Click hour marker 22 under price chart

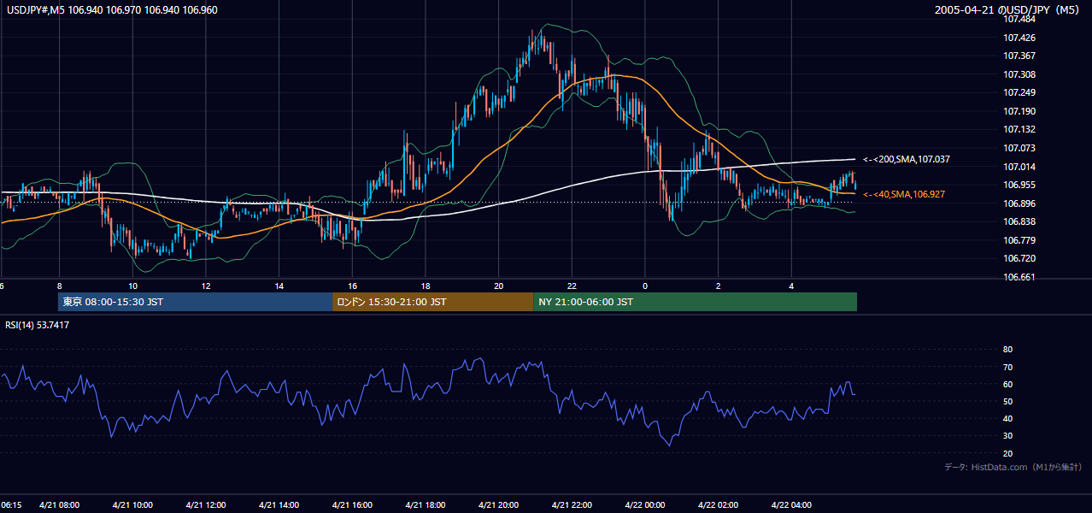click(x=572, y=286)
